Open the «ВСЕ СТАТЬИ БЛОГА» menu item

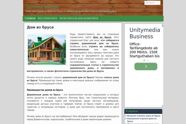[x=47, y=18]
